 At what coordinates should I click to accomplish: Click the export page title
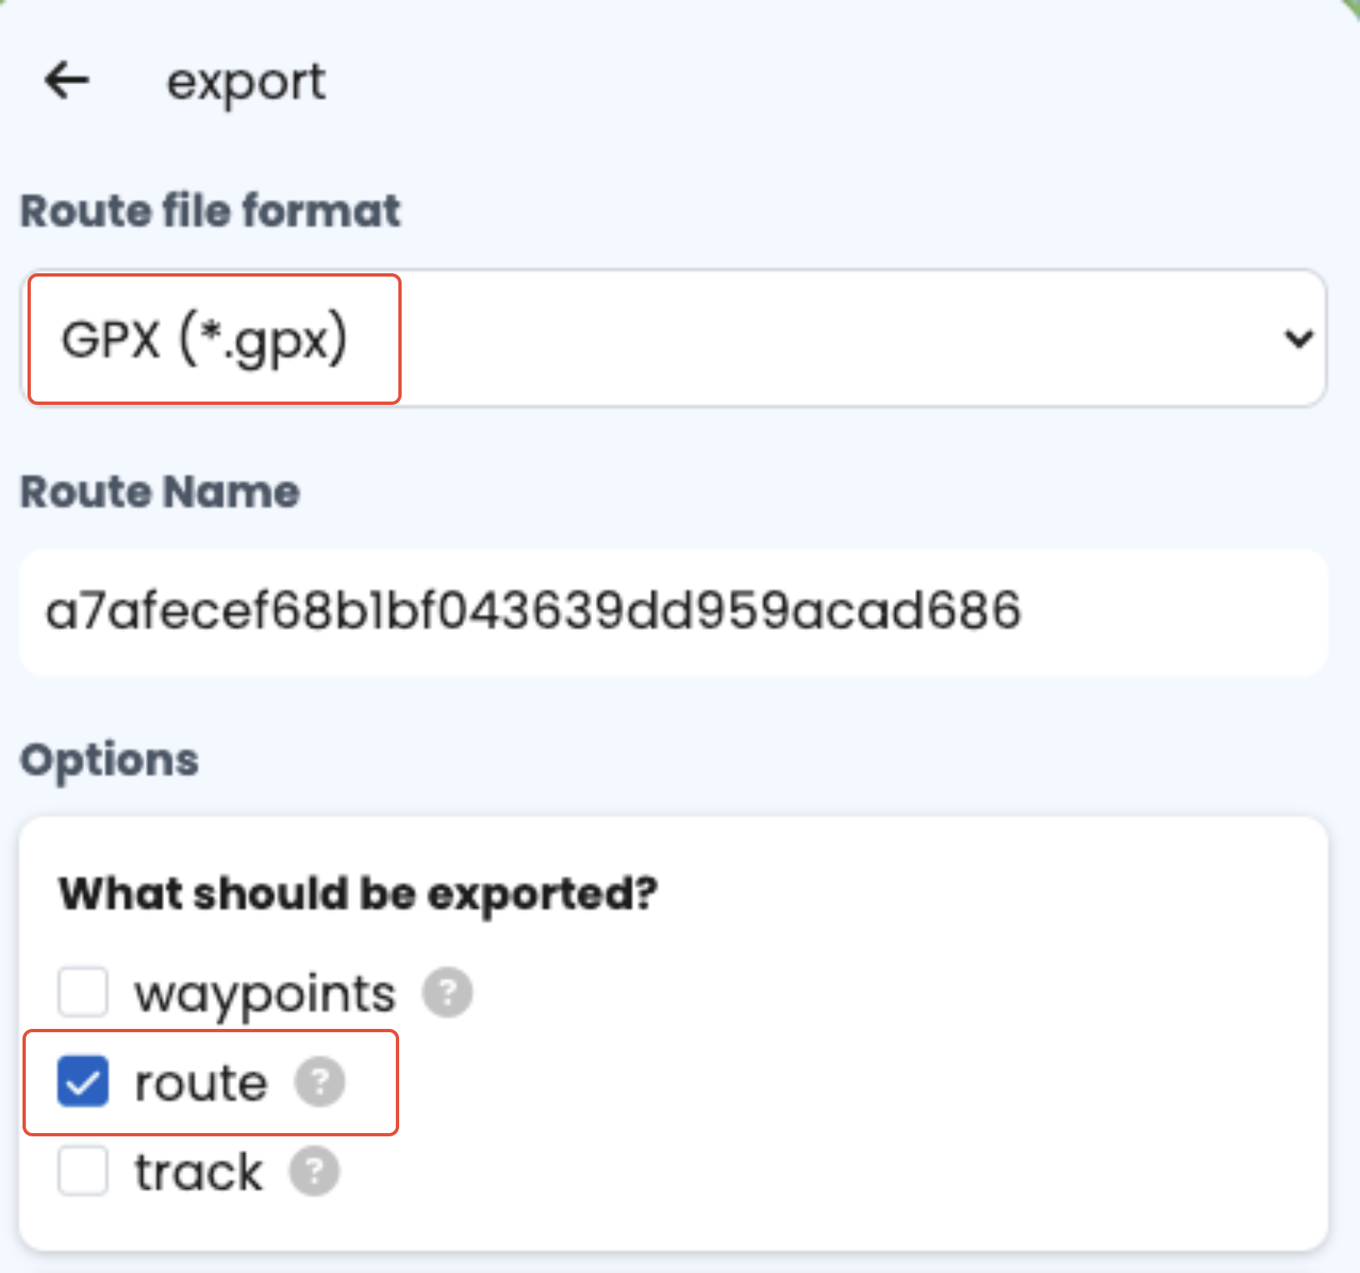point(246,82)
